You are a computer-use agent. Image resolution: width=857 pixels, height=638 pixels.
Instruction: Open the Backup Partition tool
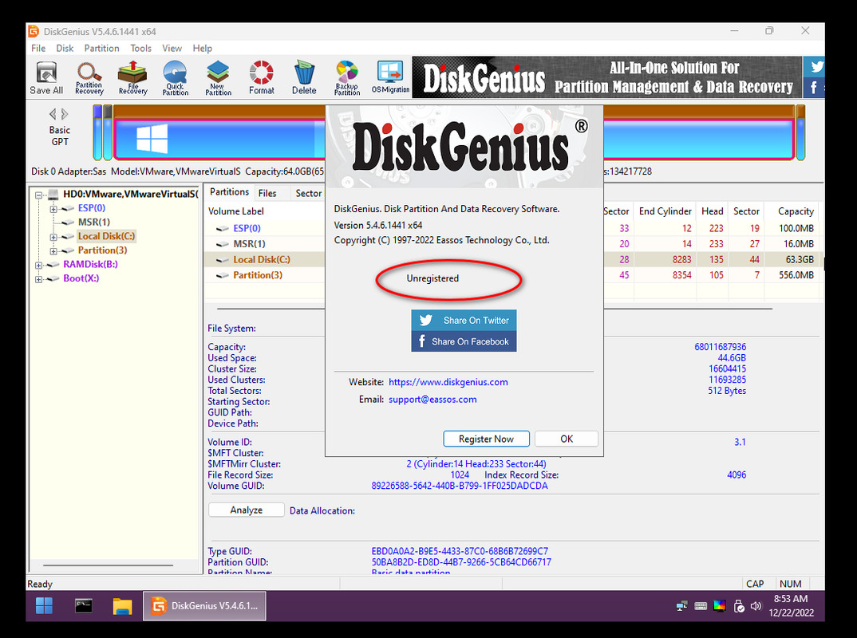(x=347, y=78)
